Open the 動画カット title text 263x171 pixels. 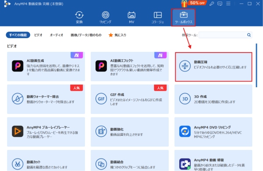coord(34,162)
